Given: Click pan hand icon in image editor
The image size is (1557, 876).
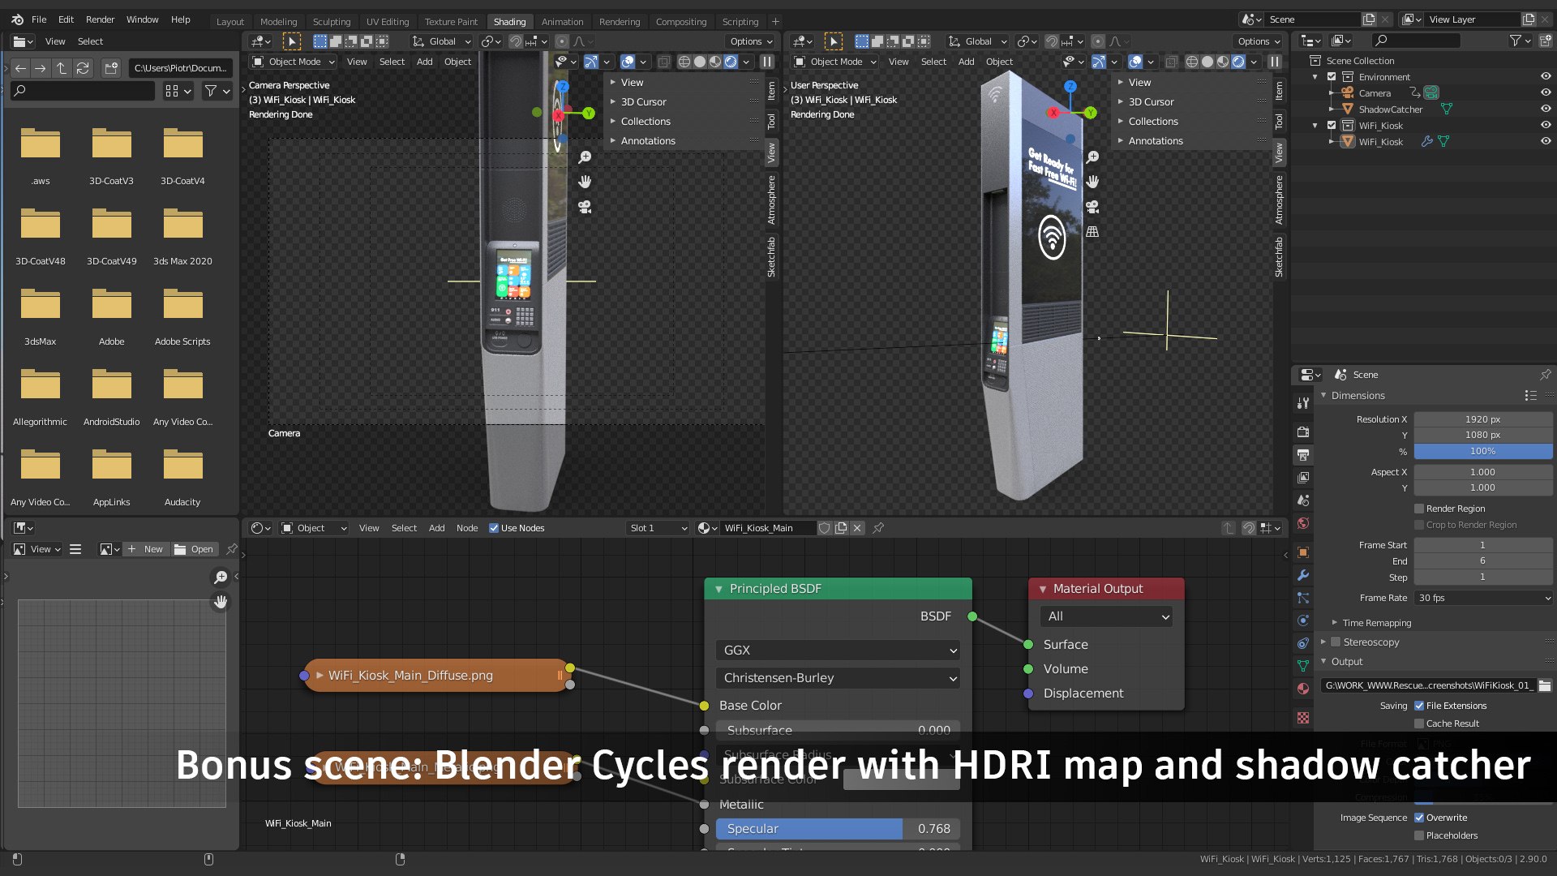Looking at the screenshot, I should point(221,602).
